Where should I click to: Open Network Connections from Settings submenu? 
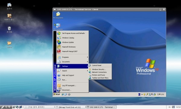[x=100, y=72]
